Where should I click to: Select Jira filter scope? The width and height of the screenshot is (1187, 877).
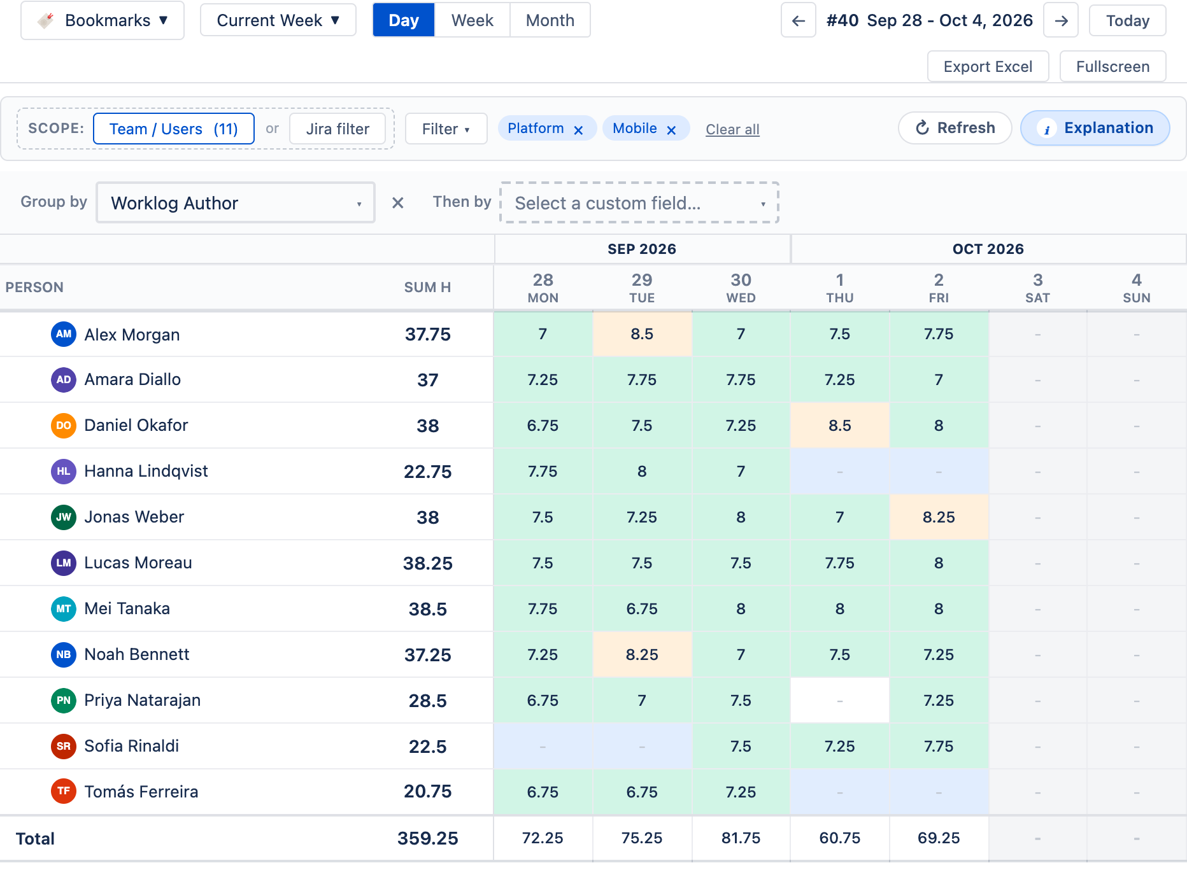click(338, 129)
